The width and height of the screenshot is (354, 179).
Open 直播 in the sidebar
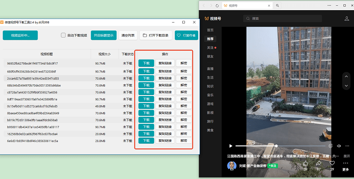(210, 69)
